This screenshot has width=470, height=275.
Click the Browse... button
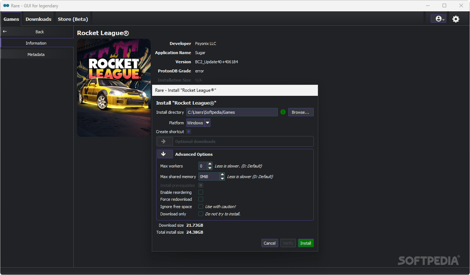(x=301, y=112)
